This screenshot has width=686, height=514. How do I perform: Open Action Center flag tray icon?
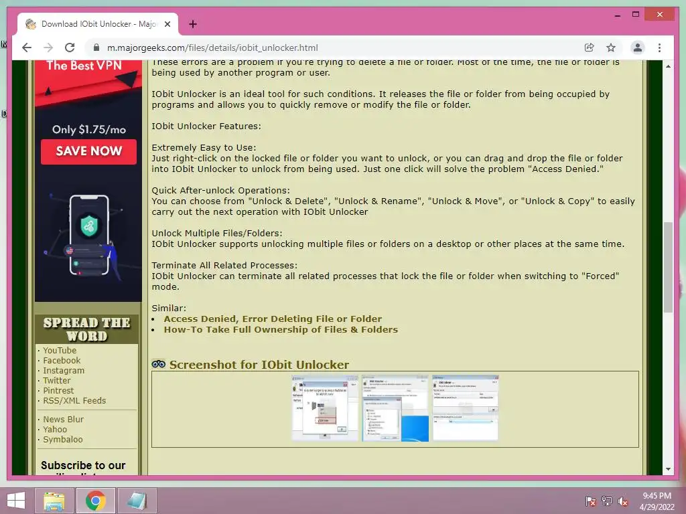click(x=591, y=501)
